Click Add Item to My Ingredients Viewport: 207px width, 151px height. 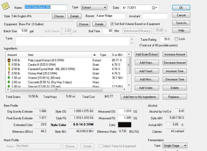(x=140, y=97)
